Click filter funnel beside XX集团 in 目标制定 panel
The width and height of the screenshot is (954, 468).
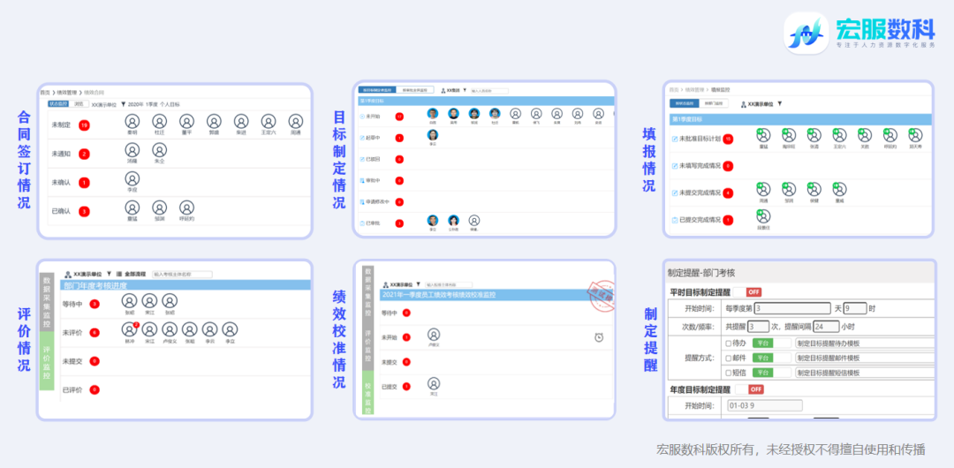pyautogui.click(x=465, y=90)
